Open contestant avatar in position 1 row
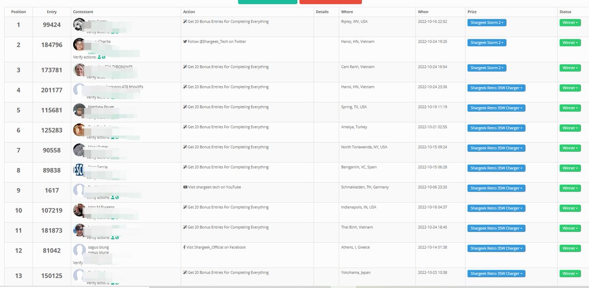This screenshot has width=589, height=288. [x=79, y=25]
